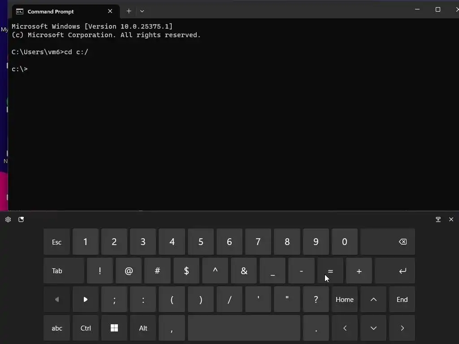Image resolution: width=459 pixels, height=344 pixels.
Task: Tap the Tab key
Action: coord(64,271)
